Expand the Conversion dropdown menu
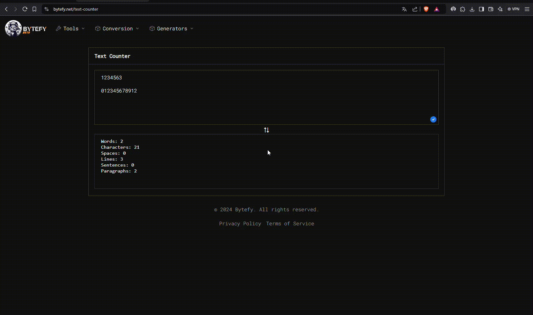 coord(117,28)
